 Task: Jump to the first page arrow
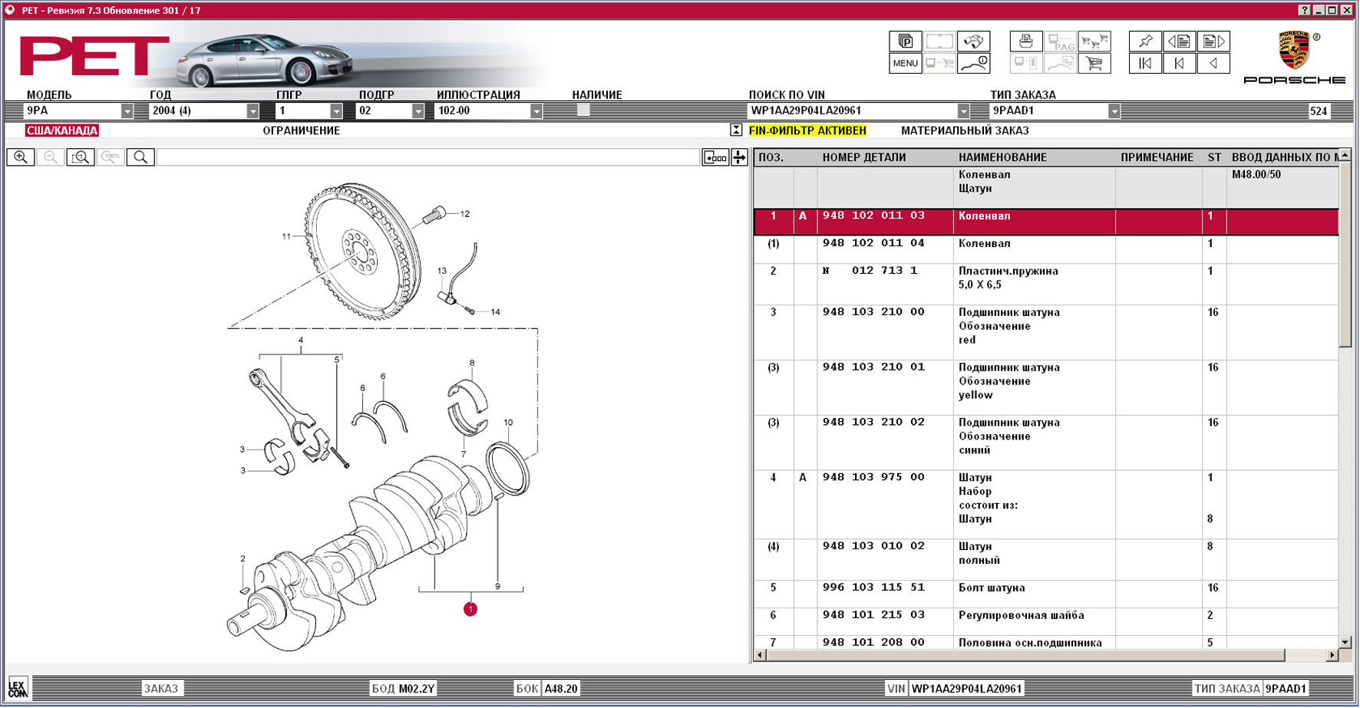(x=1145, y=64)
